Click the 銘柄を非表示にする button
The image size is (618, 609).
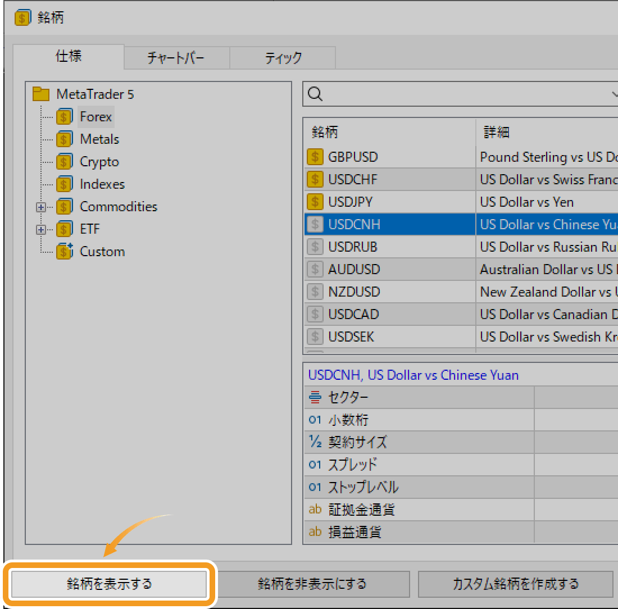click(312, 584)
